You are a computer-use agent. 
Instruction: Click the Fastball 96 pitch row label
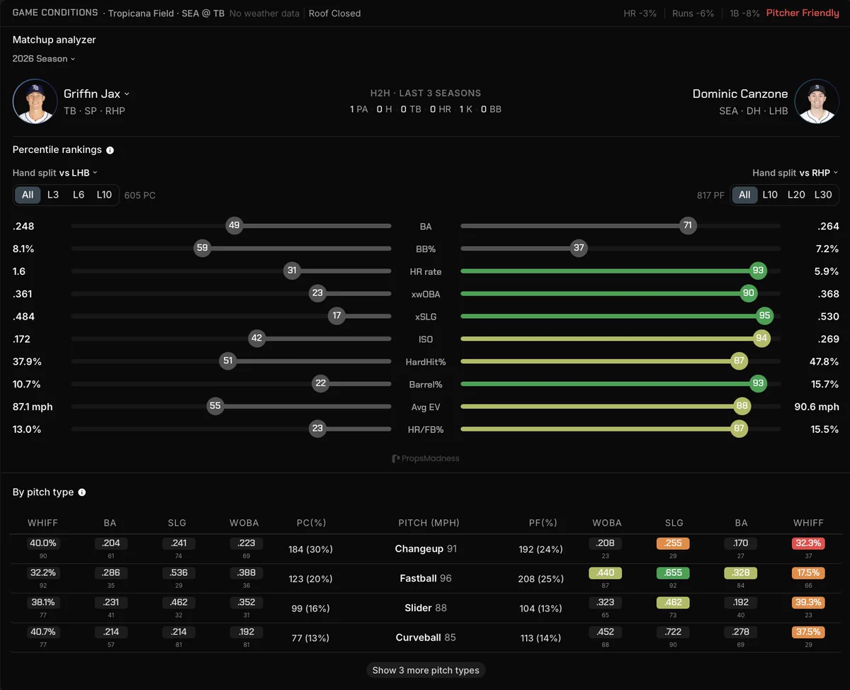tap(426, 579)
